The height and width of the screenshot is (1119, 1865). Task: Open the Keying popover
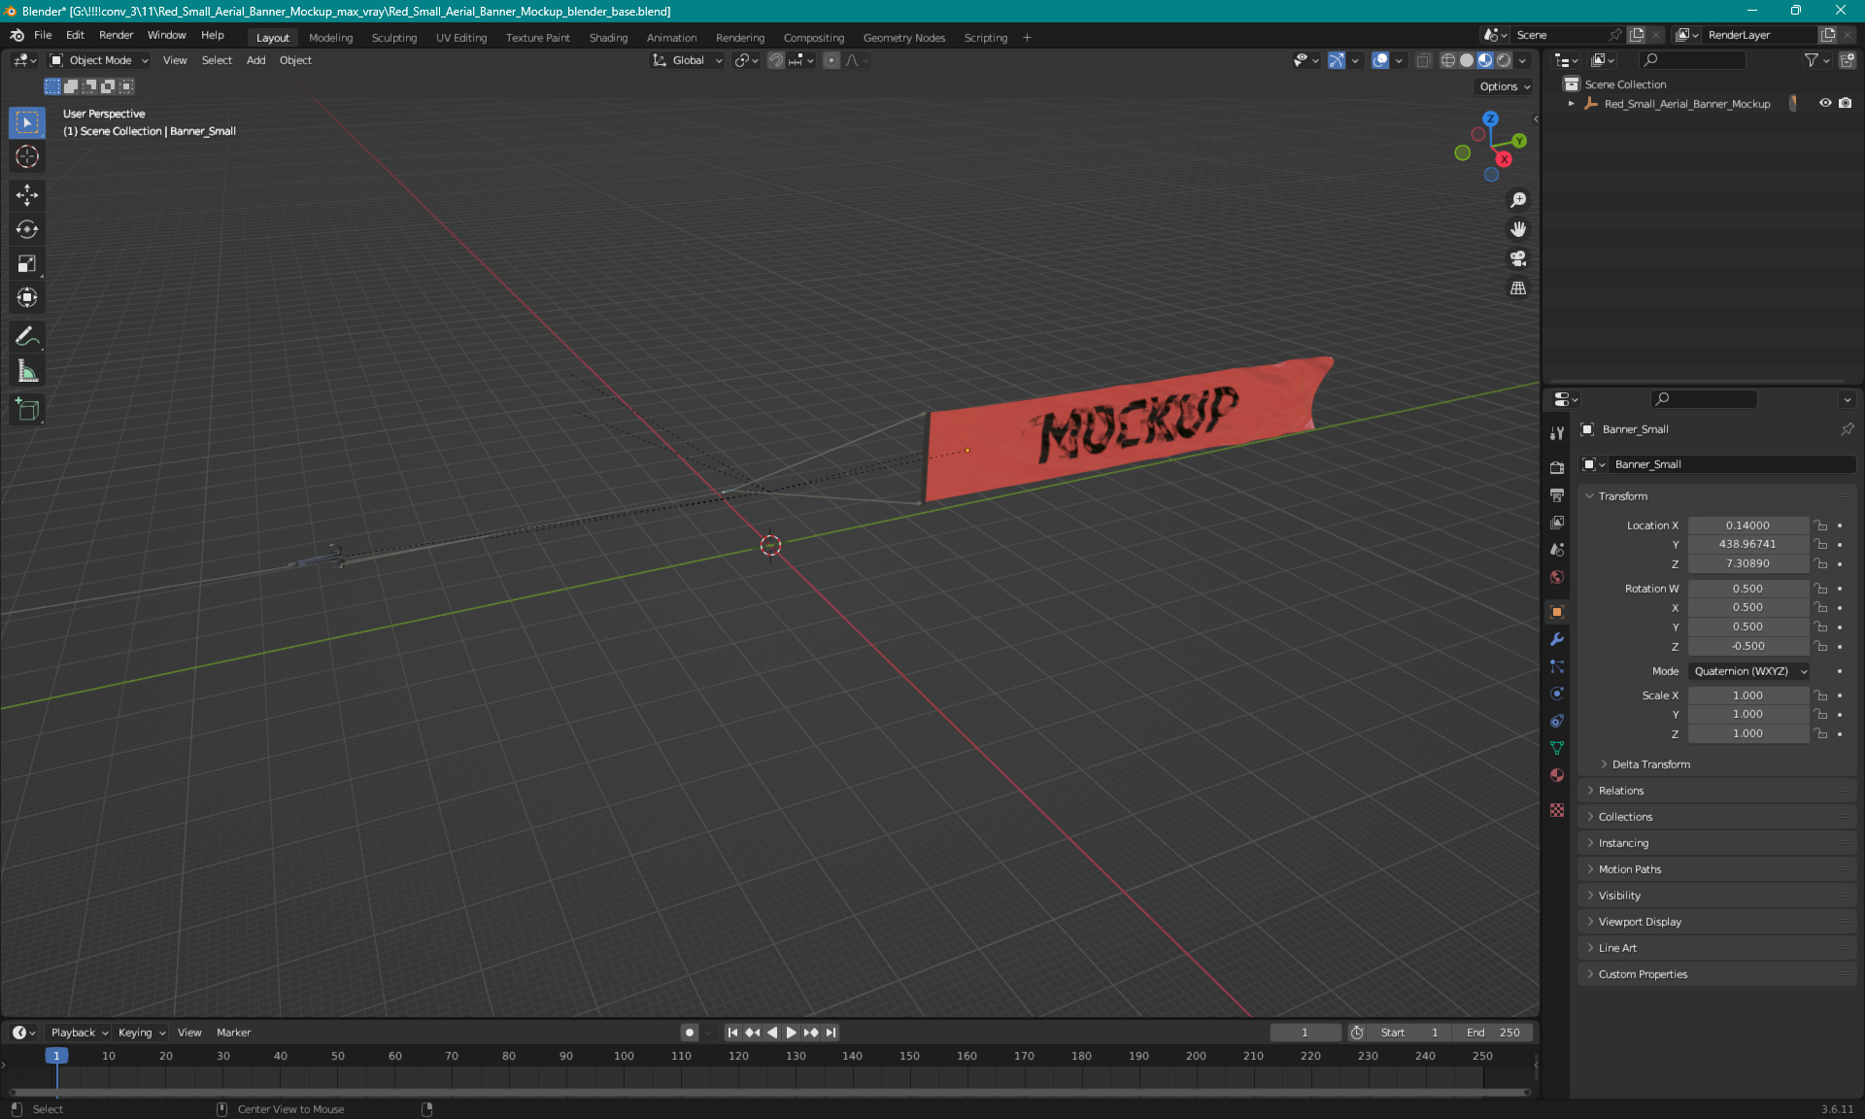(141, 1033)
